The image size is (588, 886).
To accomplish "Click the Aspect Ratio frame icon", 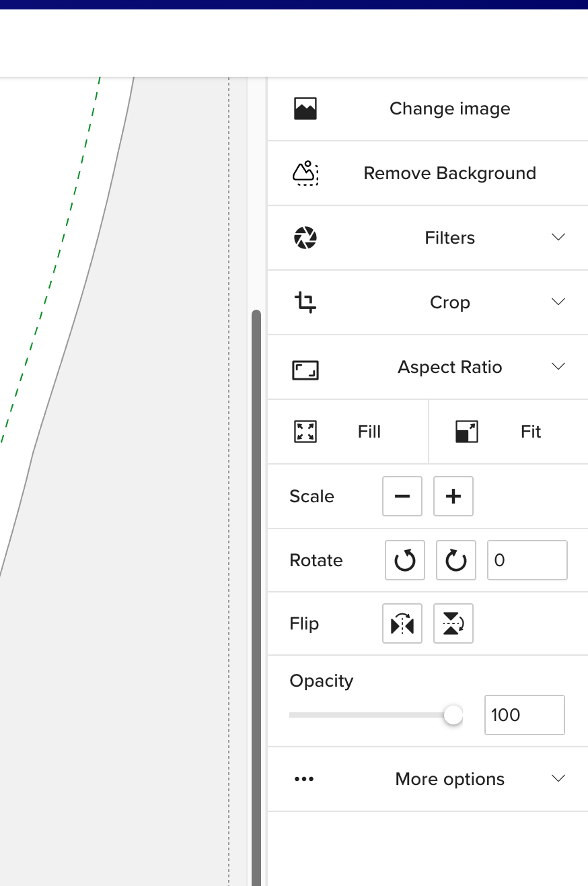I will (x=305, y=370).
